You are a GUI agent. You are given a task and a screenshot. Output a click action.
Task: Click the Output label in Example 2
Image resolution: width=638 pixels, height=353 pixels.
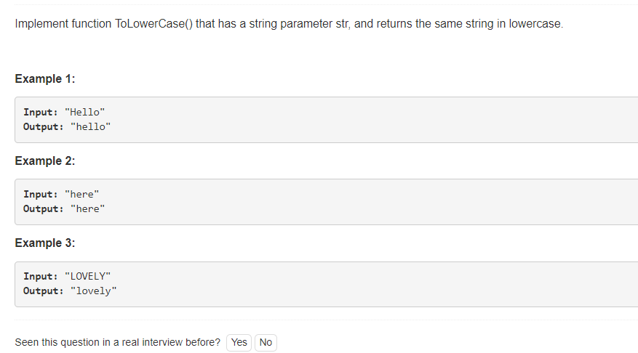tap(44, 208)
